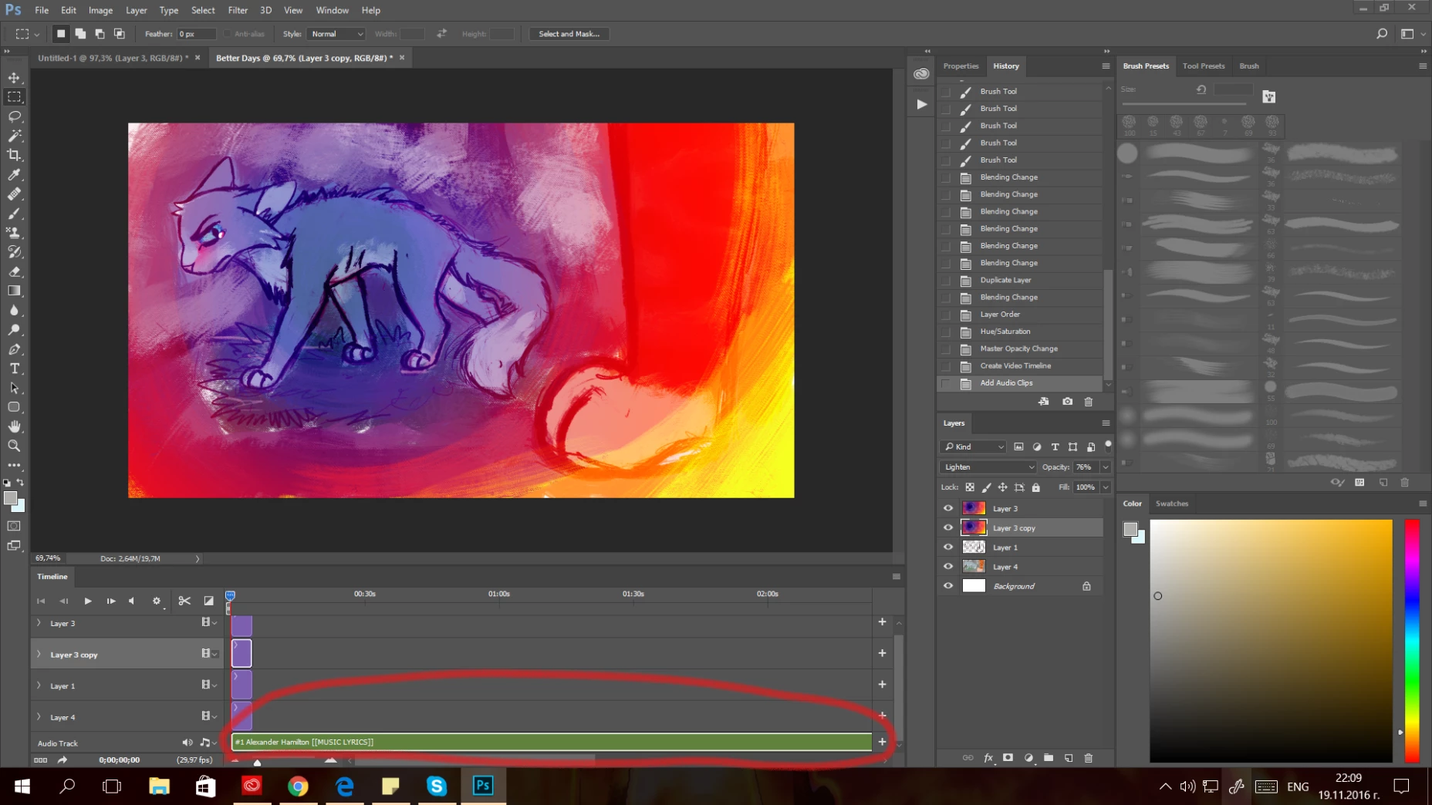Switch to Untitled-1 document tab
1432x805 pixels.
pos(113,58)
